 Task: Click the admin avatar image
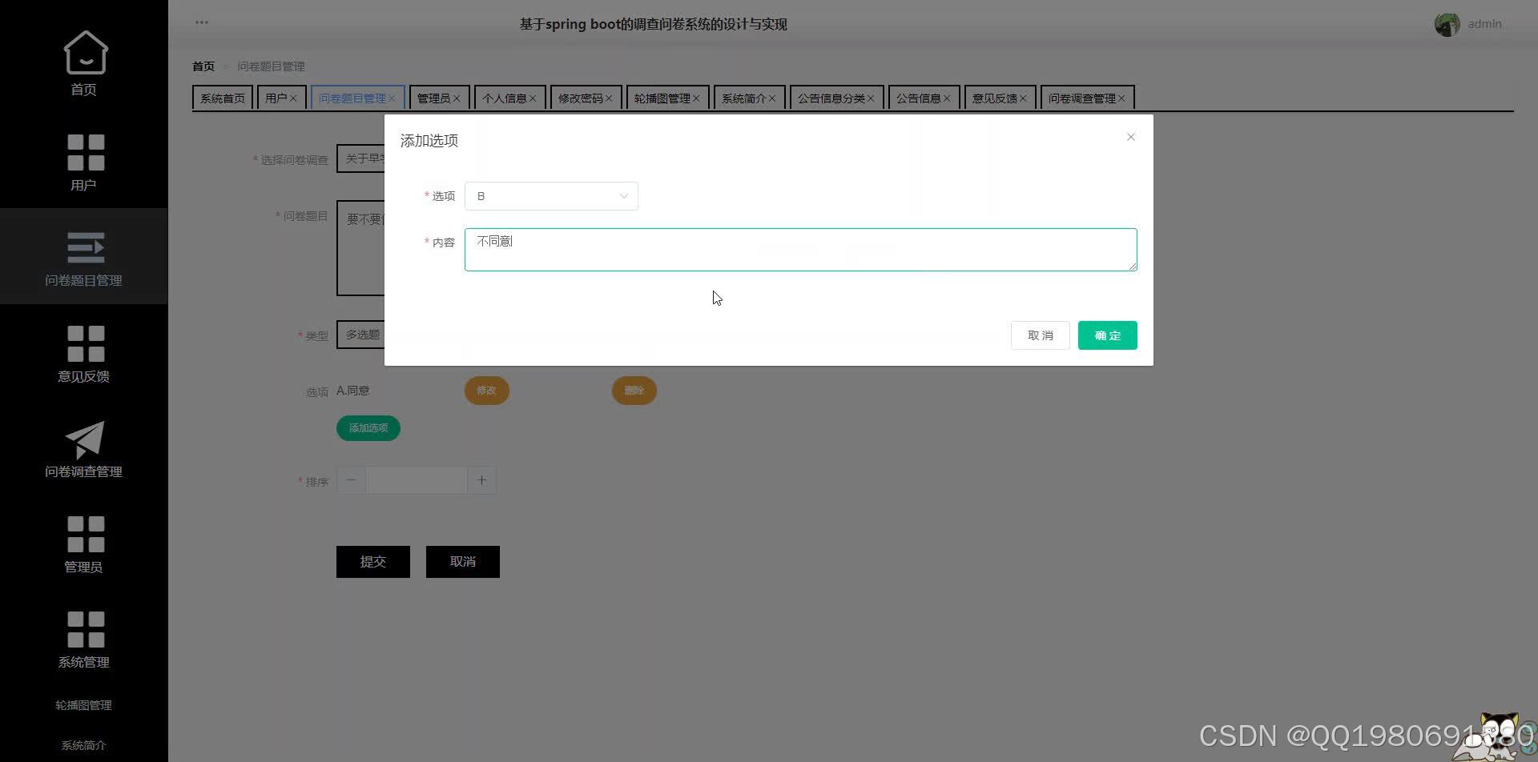[x=1447, y=24]
